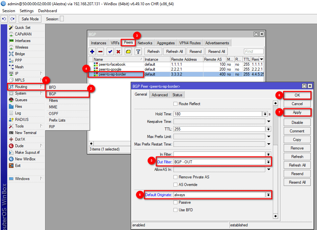
Task: Open New Terminal from the sidebar
Action: 26,133
